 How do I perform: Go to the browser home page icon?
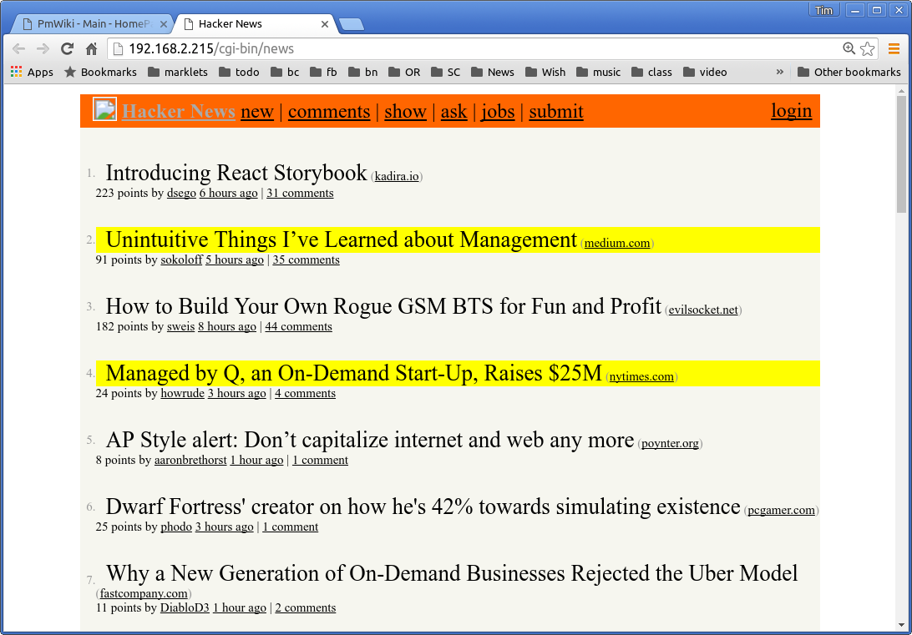click(x=91, y=48)
